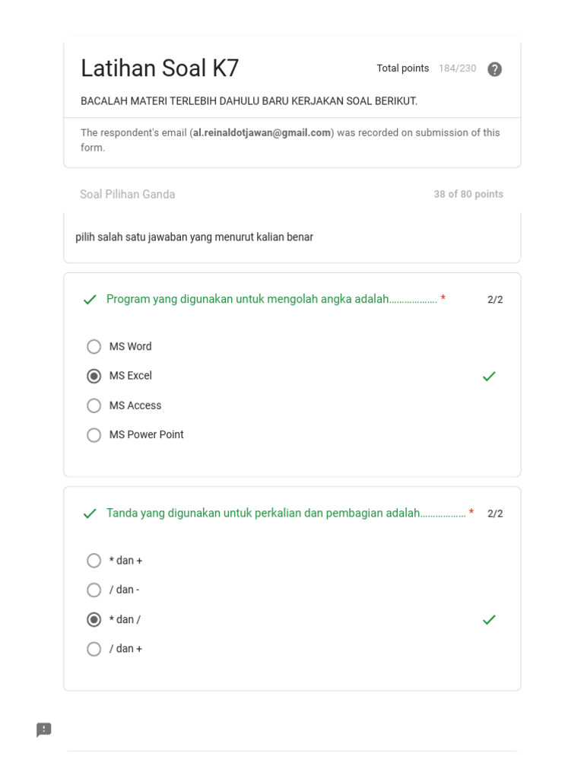Image resolution: width=584 pixels, height=779 pixels.
Task: Select the '* dan +' radio option
Action: 94,561
